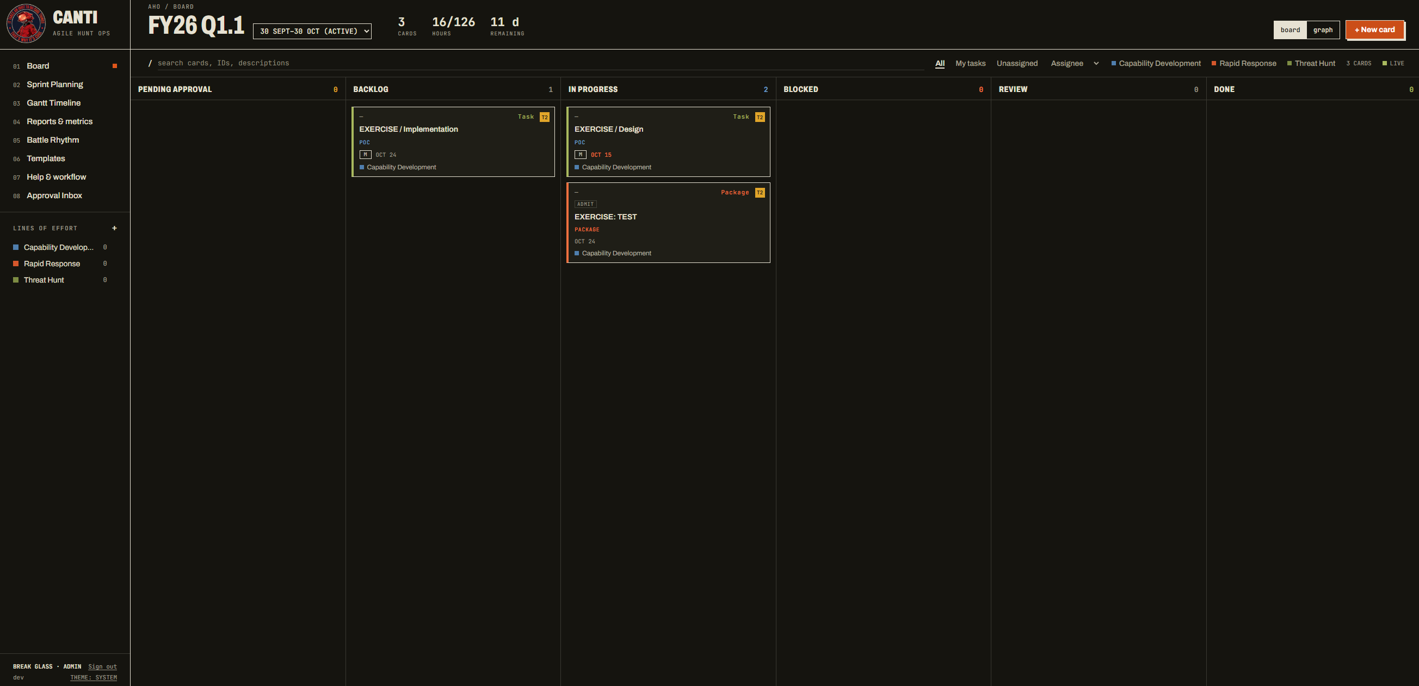Click the OCT 15 due date
Image resolution: width=1419 pixels, height=686 pixels.
[601, 155]
